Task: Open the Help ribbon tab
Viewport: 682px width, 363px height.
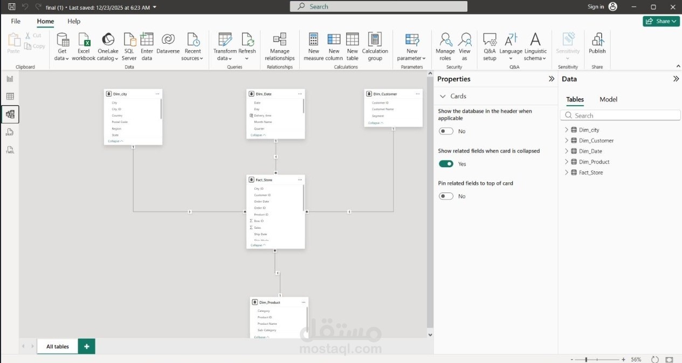Action: [74, 21]
